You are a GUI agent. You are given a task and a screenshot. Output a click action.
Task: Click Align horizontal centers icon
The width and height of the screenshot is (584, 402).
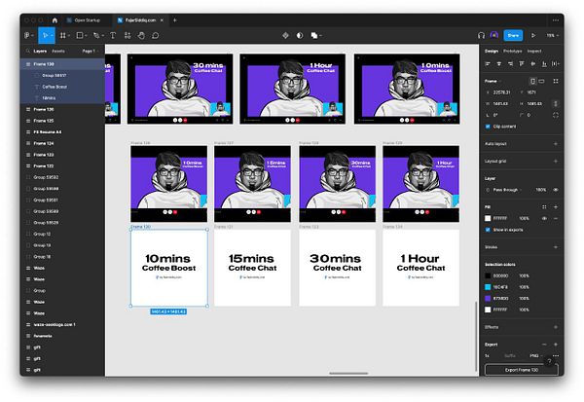499,63
